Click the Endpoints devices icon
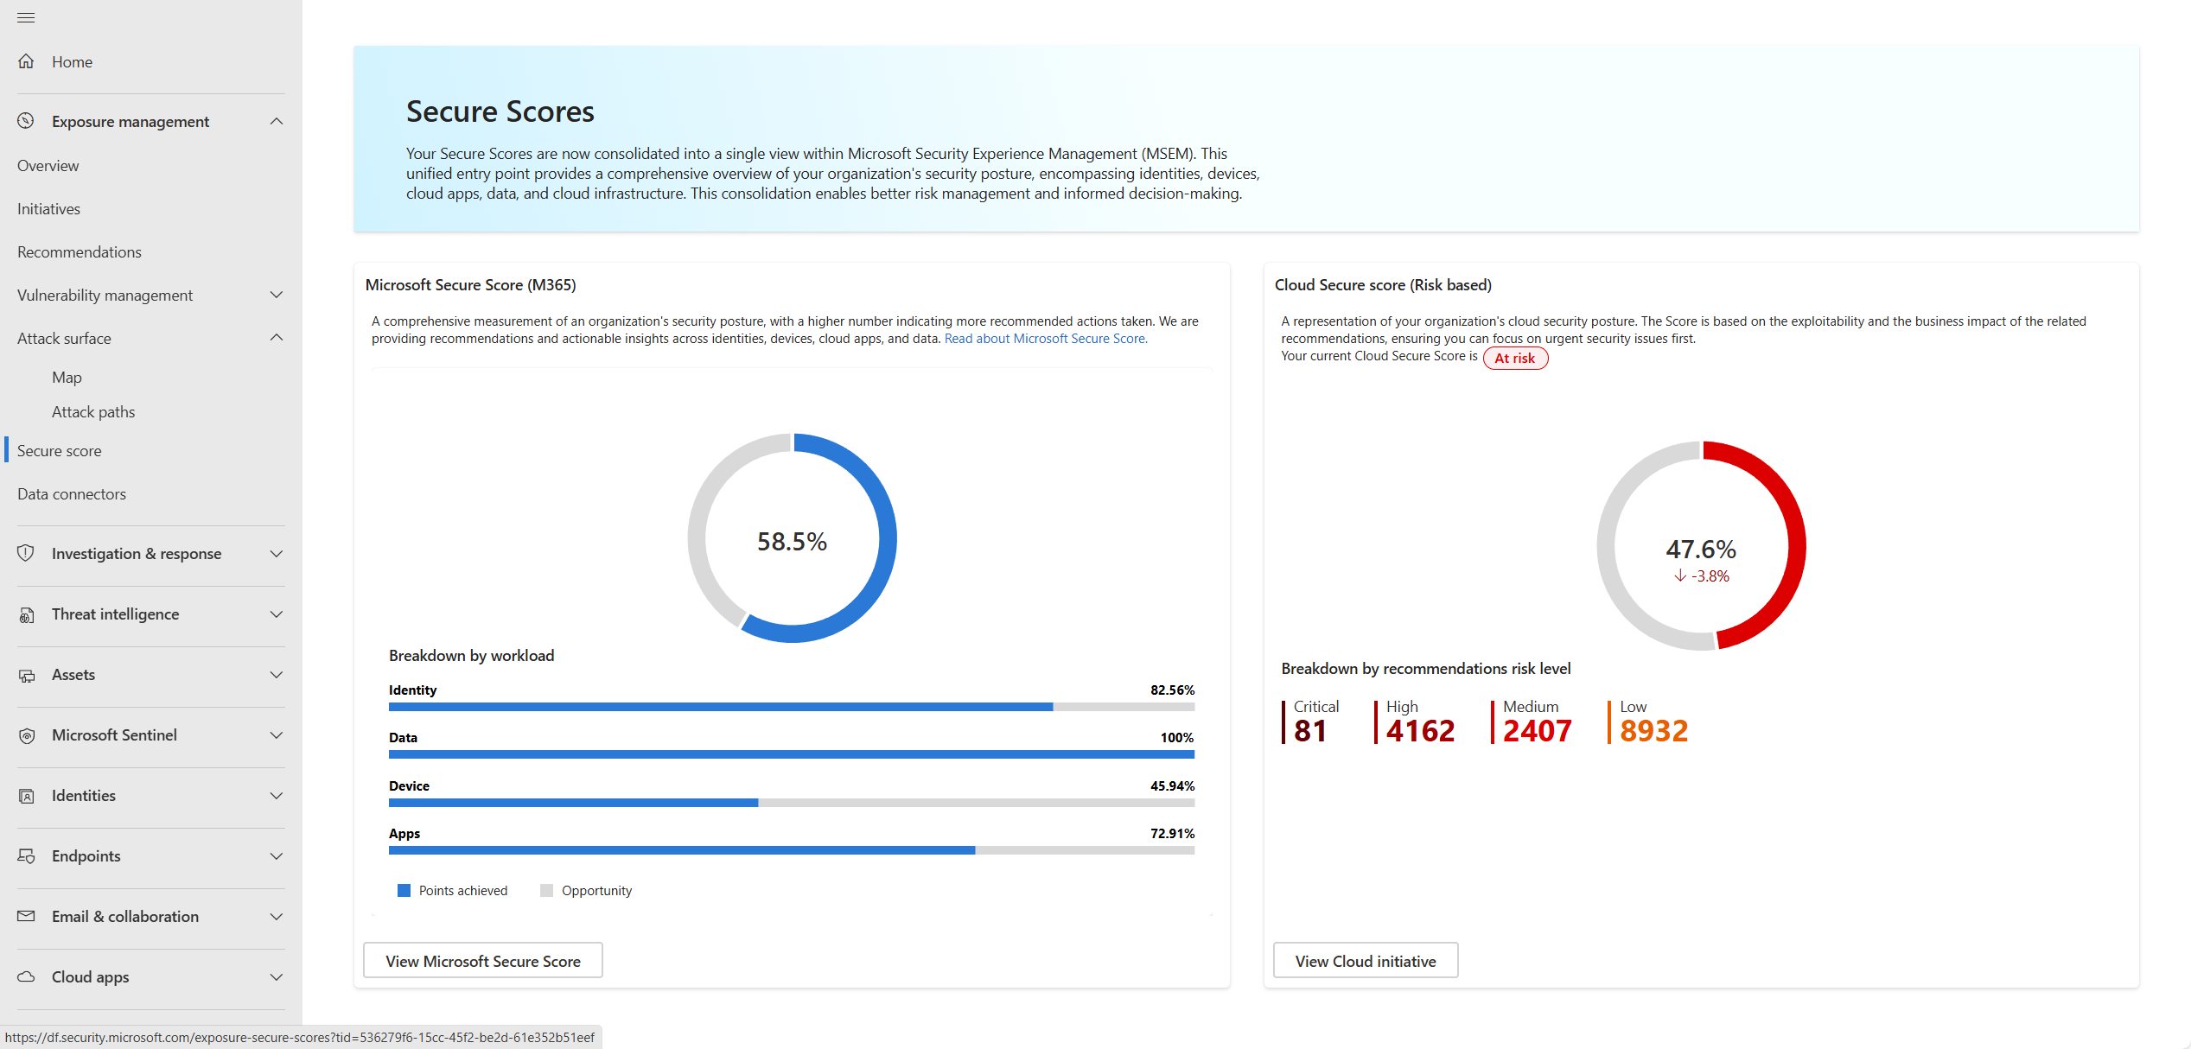Image resolution: width=2191 pixels, height=1049 pixels. coord(27,855)
